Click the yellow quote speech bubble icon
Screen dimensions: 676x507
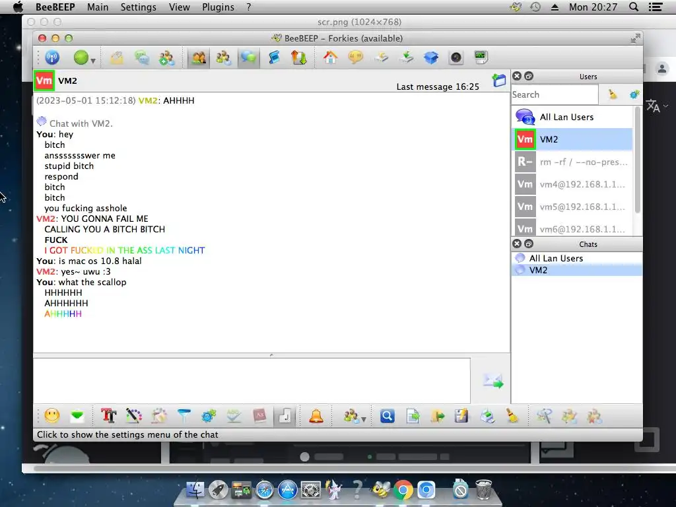[x=356, y=58]
